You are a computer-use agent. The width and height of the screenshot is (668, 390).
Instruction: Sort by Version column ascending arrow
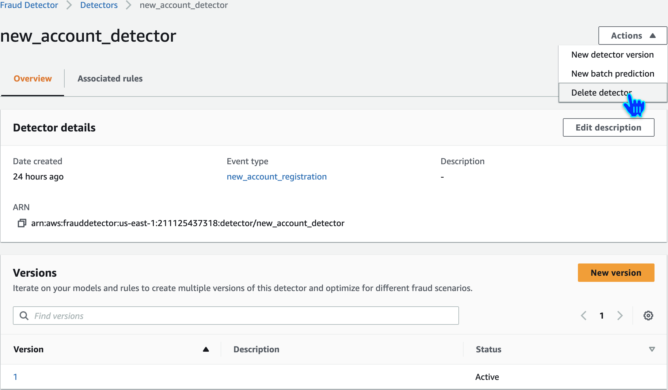206,349
